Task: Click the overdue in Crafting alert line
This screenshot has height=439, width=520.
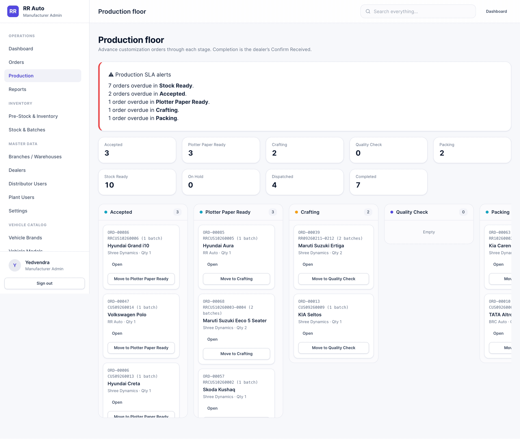Action: click(144, 110)
